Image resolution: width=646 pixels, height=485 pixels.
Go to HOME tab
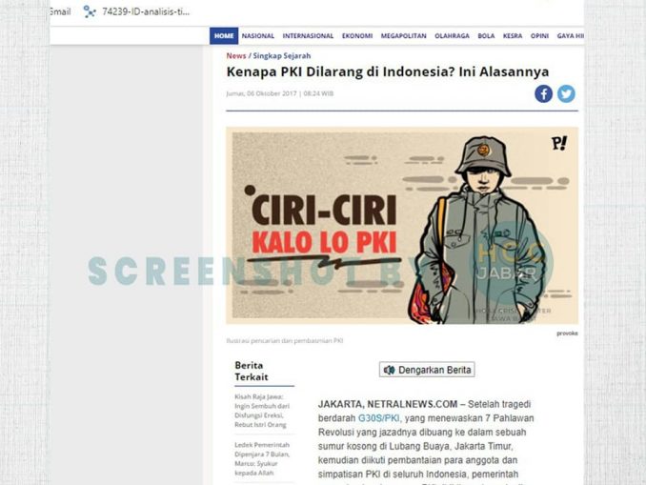(224, 36)
